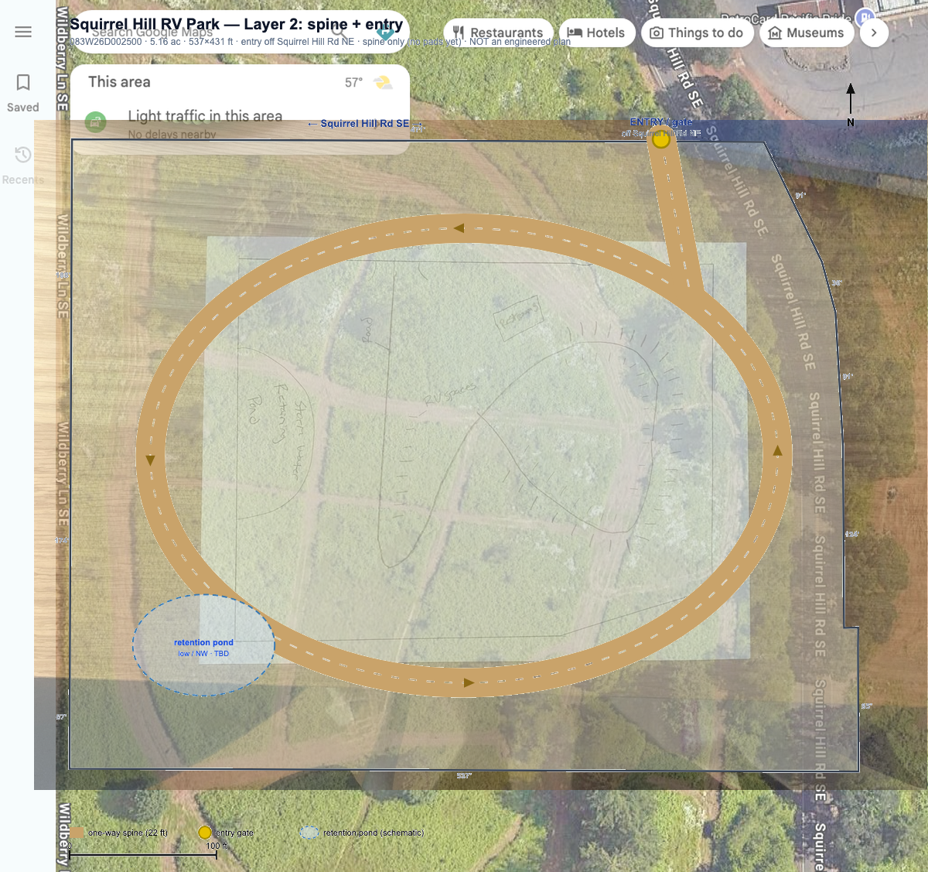Click the search magnifier icon
This screenshot has width=928, height=872.
coord(339,32)
